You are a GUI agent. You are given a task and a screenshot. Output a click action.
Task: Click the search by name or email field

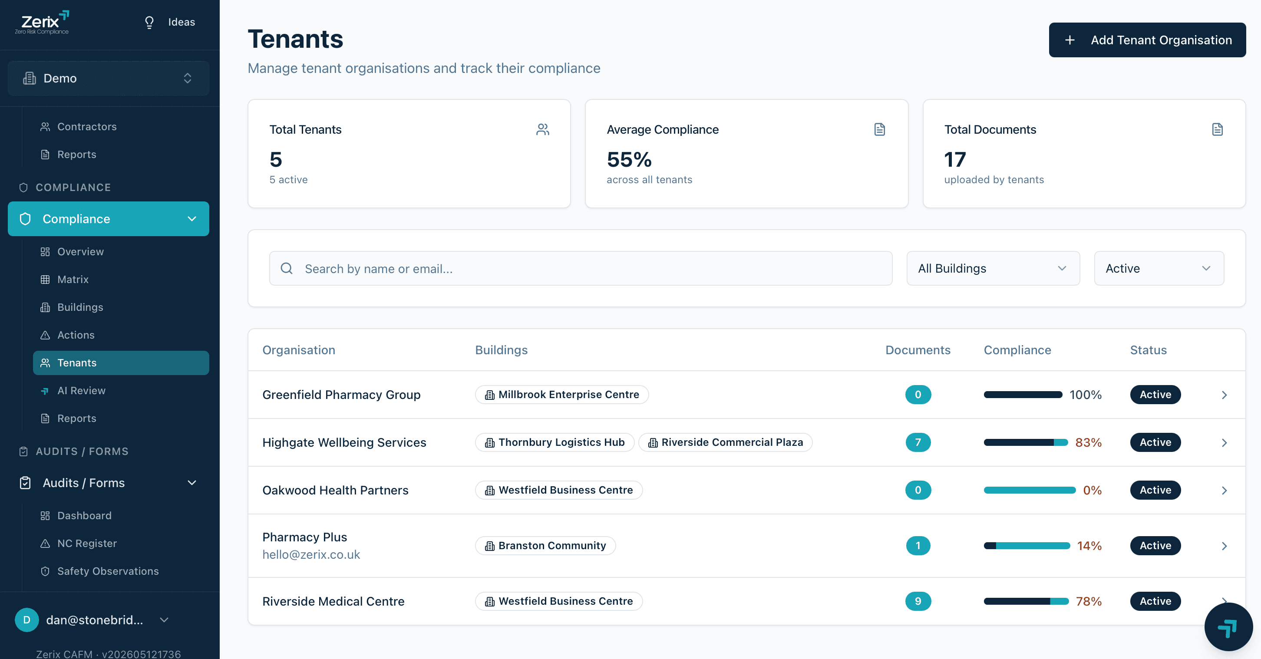tap(581, 269)
